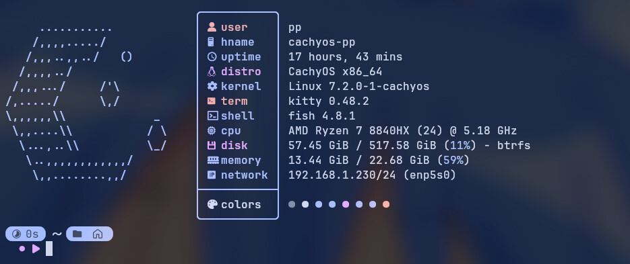
Task: Click the username value 'pp'
Action: [295, 28]
